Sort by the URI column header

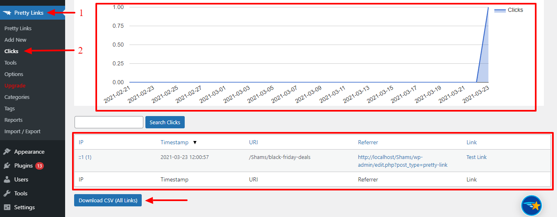[254, 143]
